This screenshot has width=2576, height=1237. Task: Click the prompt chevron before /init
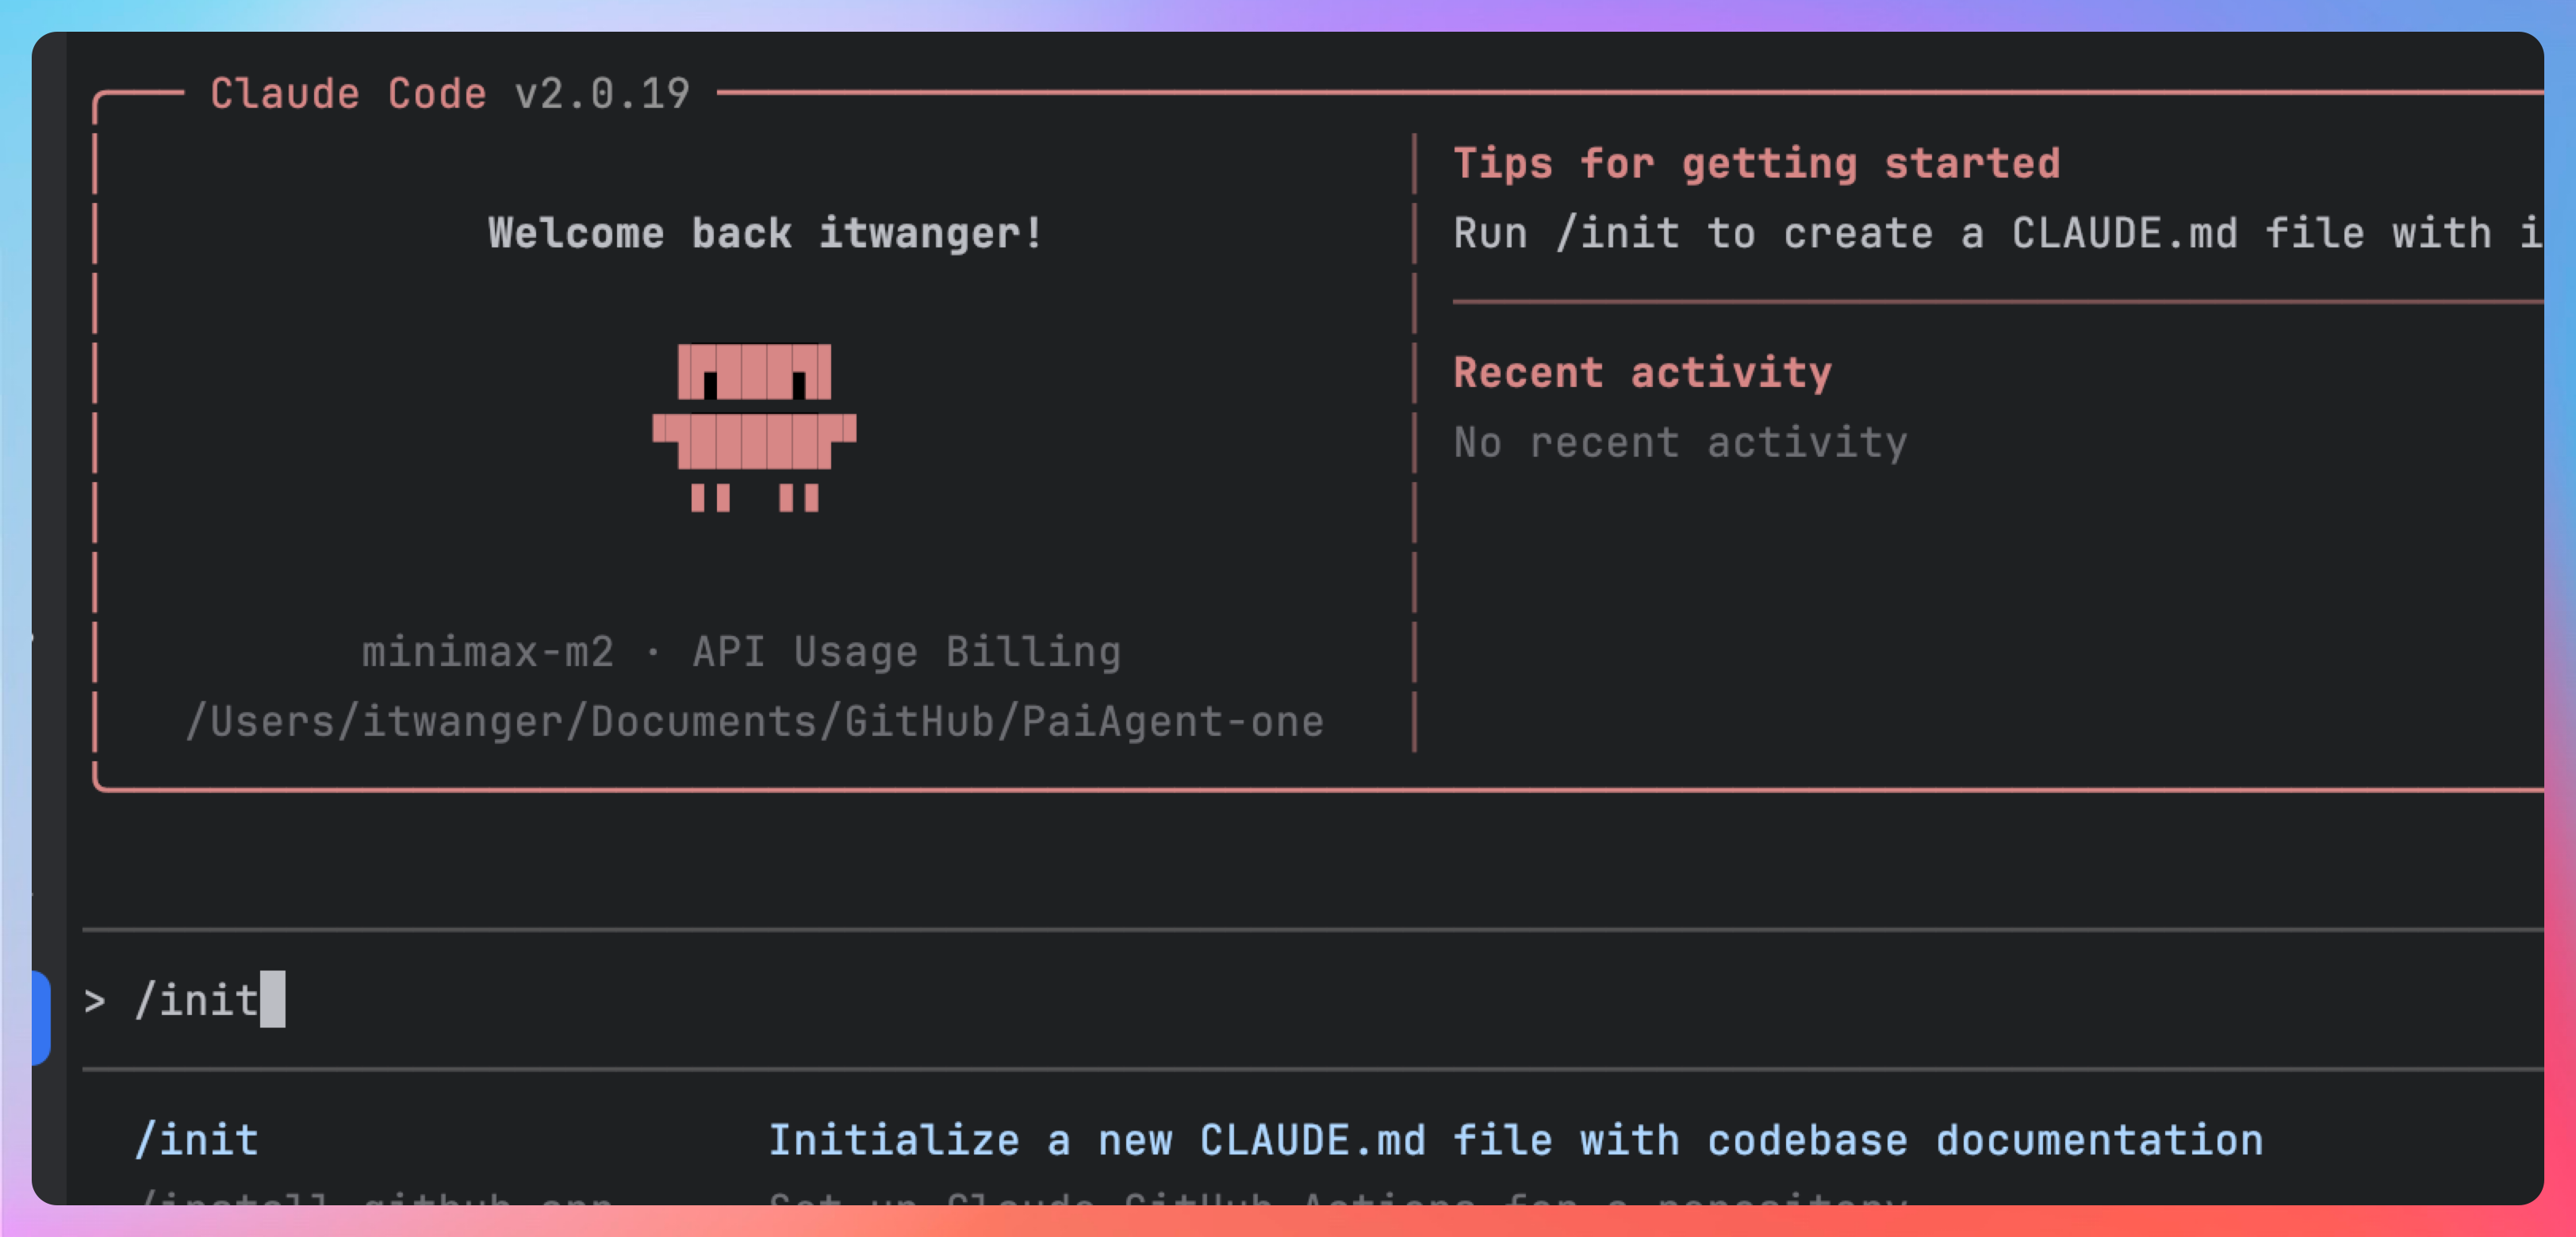pyautogui.click(x=95, y=1001)
